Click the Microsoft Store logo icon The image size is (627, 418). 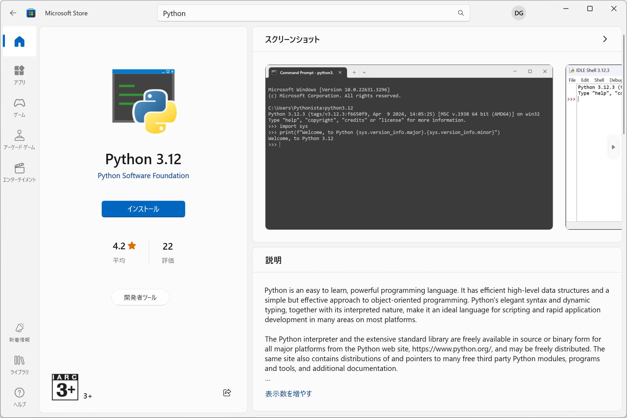pyautogui.click(x=31, y=13)
